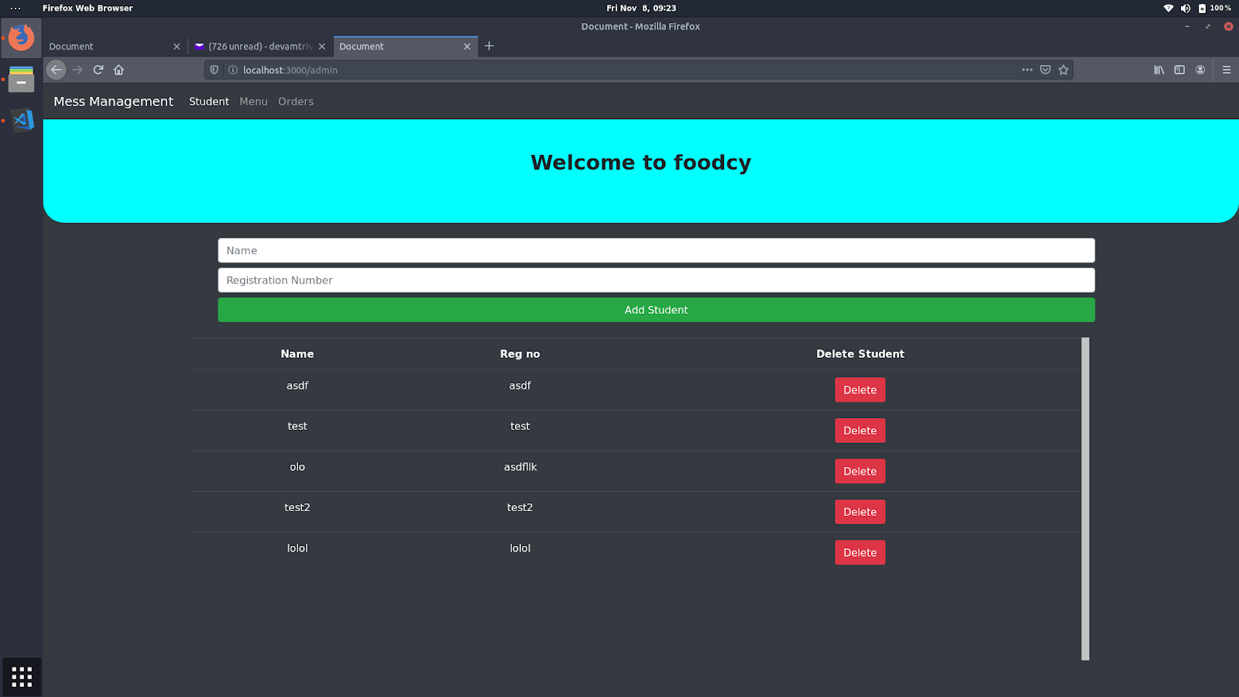Open a new tab with plus icon
The width and height of the screenshot is (1239, 697).
pos(489,46)
